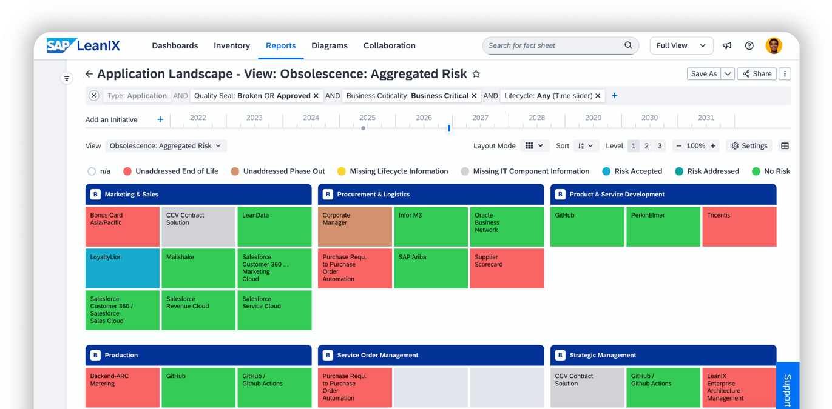This screenshot has height=409, width=832.
Task: Click the announcements megaphone icon
Action: 727,45
